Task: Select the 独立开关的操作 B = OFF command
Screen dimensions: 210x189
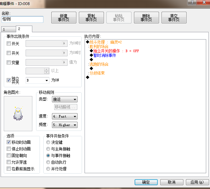Action: tap(114, 51)
